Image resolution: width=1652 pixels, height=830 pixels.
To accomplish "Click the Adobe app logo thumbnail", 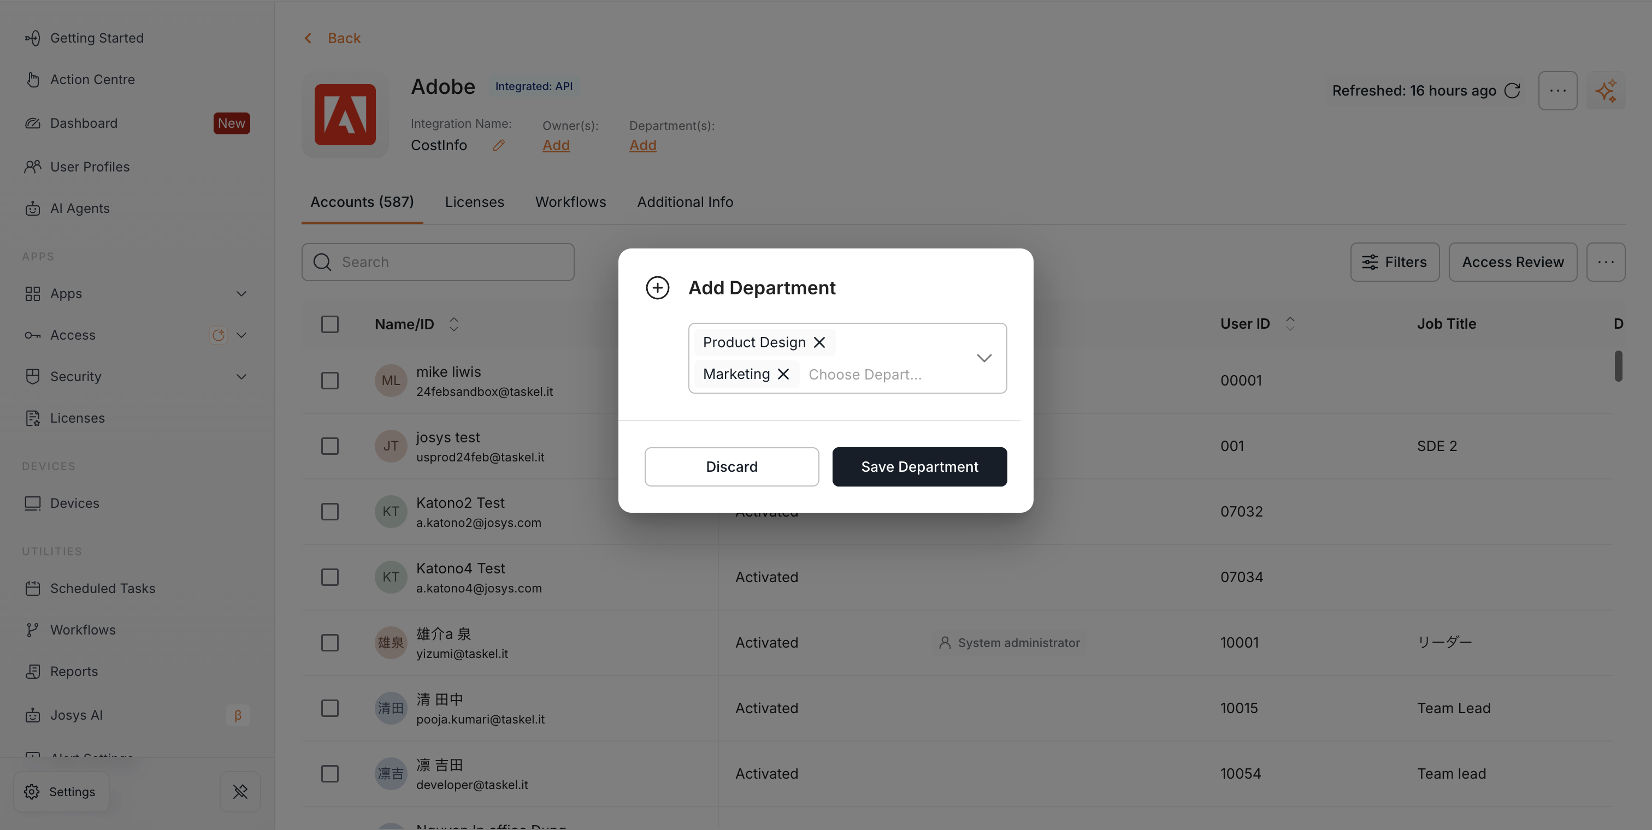I will tap(345, 115).
